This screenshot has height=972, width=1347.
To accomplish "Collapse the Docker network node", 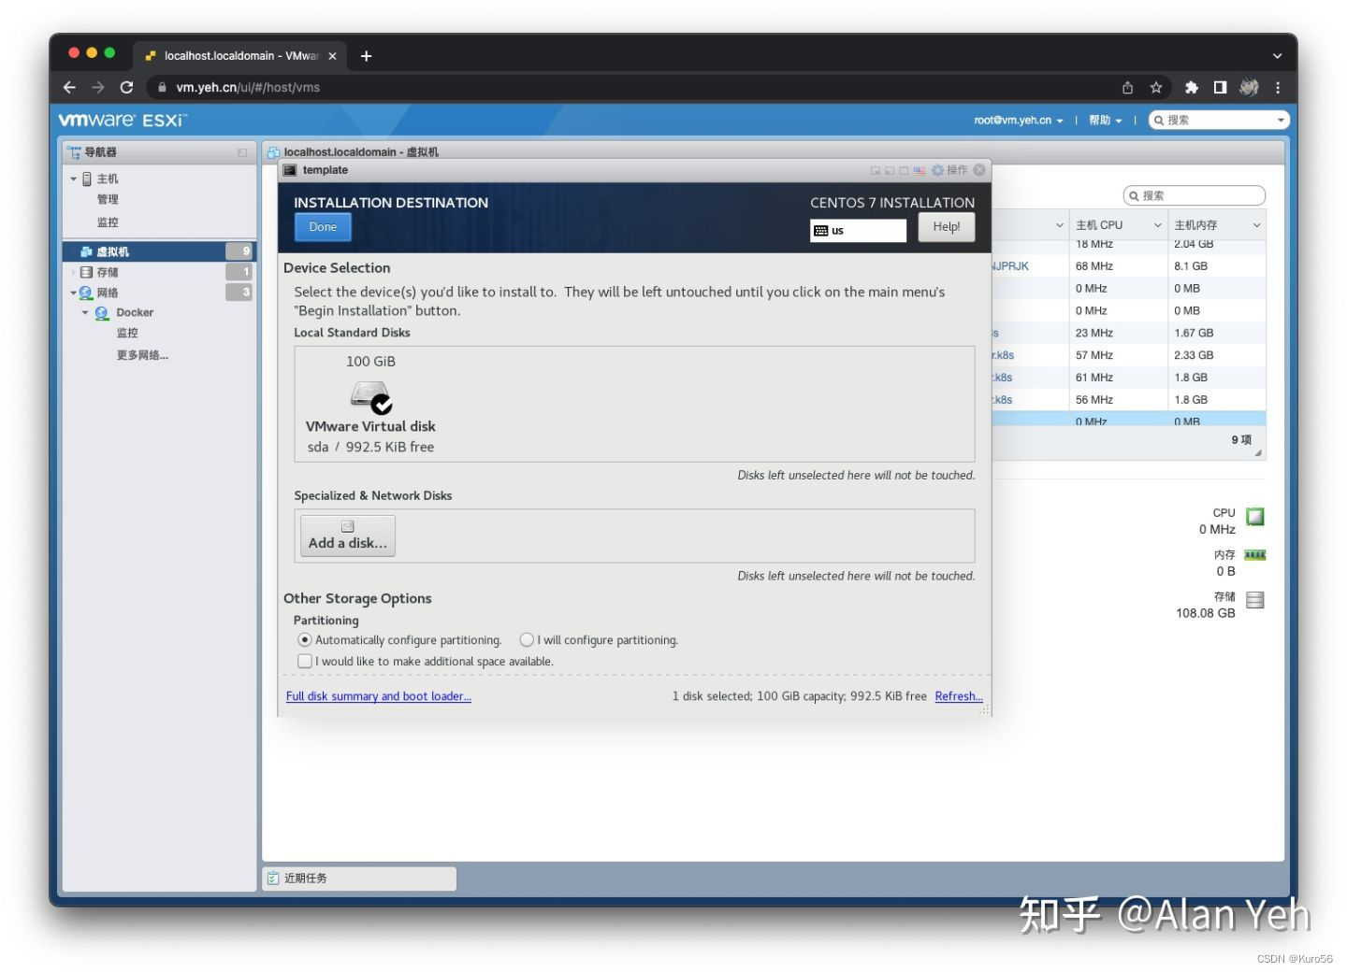I will pos(85,313).
